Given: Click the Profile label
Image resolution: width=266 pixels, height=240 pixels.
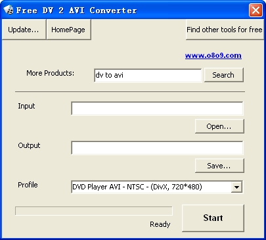Looking at the screenshot, I should coord(28,185).
